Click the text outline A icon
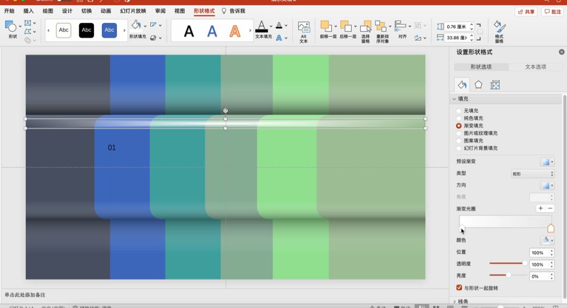 279,25
